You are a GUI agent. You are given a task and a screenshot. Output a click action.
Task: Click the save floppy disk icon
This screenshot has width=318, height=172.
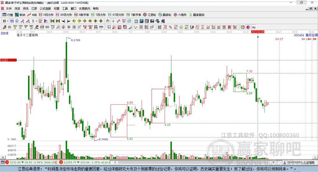click(x=152, y=21)
